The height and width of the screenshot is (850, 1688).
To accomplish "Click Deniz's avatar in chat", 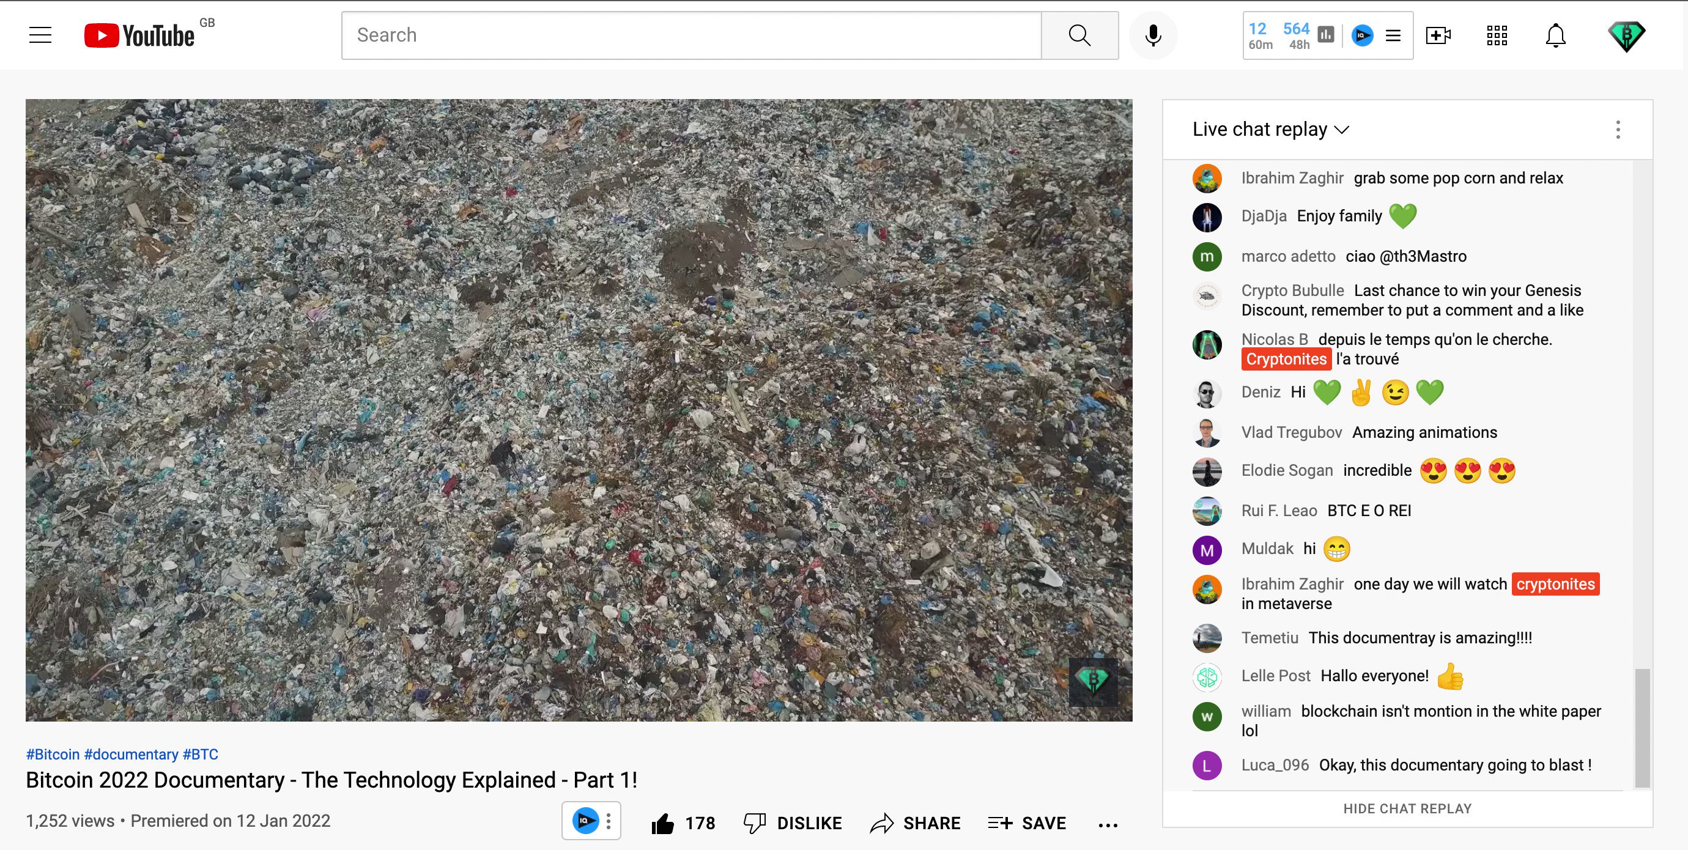I will (1207, 393).
